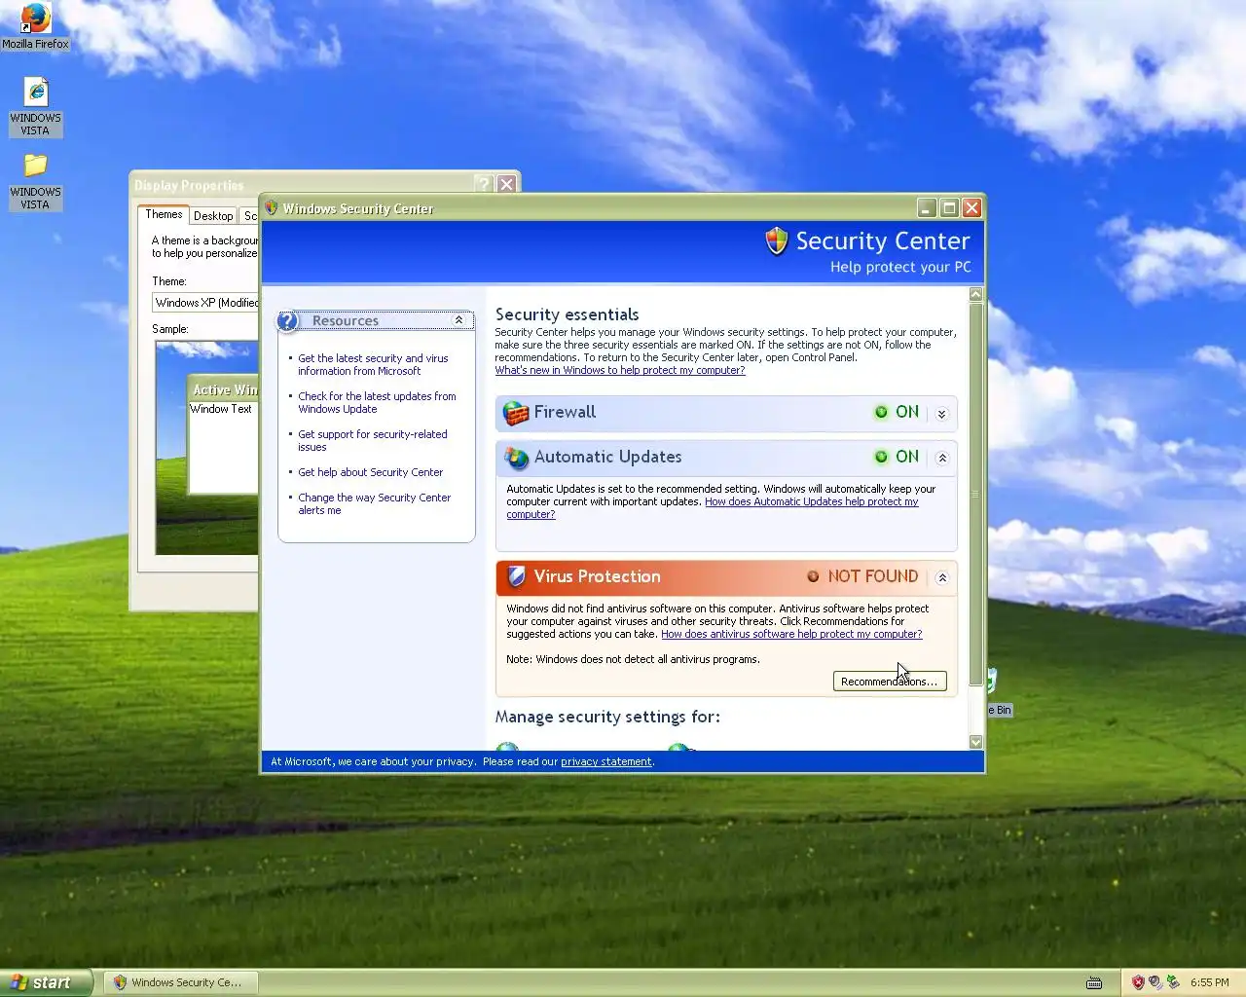The image size is (1246, 997).
Task: Click the green Firewall ON status indicator
Action: (897, 412)
